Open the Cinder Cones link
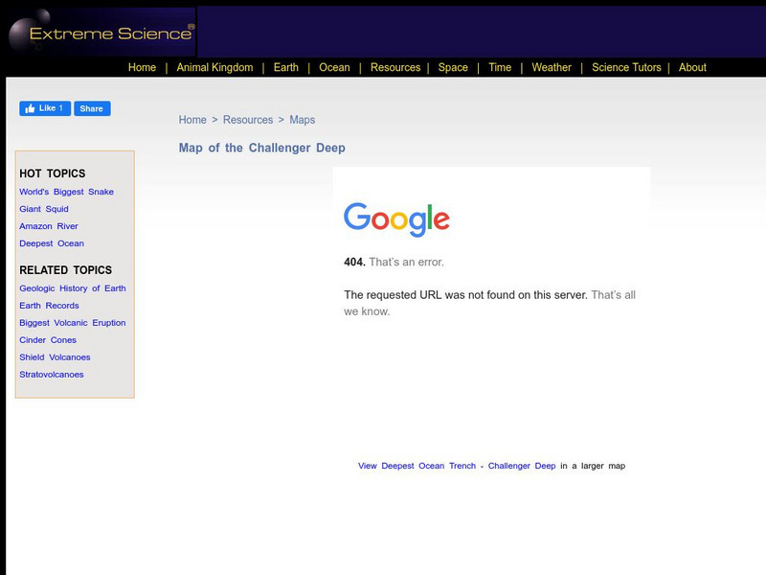Viewport: 766px width, 575px height. [x=48, y=340]
